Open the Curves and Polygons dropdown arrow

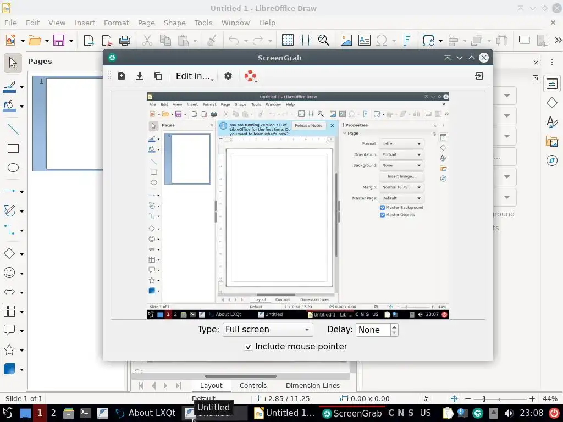[x=22, y=211]
